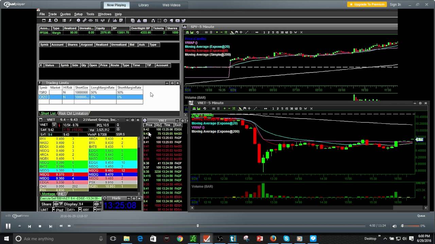435x244 pixels.
Task: Click the refresh icon in VNET chart toolbar
Action: [x=205, y=108]
